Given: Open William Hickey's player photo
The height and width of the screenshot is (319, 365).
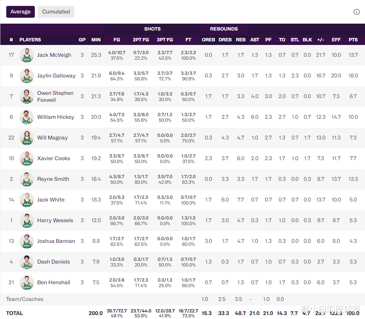Looking at the screenshot, I should (27, 117).
